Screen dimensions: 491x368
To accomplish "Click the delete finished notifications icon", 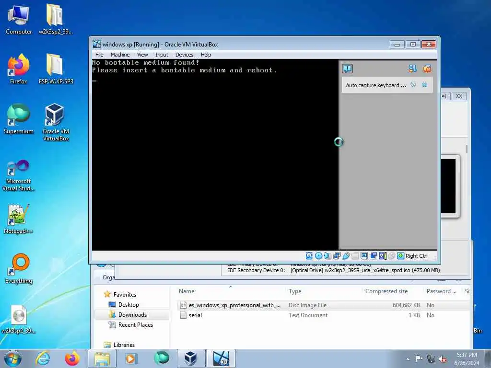I will pyautogui.click(x=427, y=68).
